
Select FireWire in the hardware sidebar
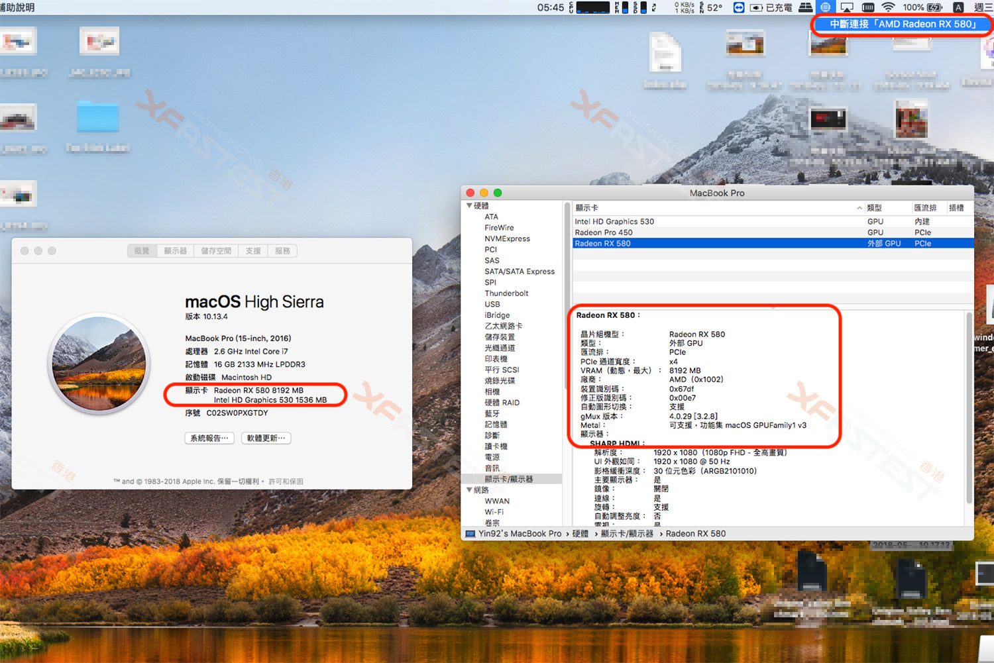tap(499, 228)
